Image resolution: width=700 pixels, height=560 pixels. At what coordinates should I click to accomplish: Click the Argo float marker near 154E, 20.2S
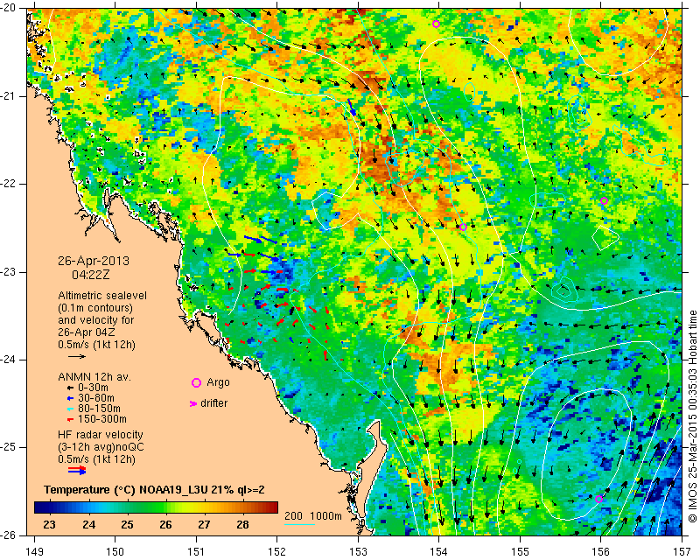[x=436, y=24]
